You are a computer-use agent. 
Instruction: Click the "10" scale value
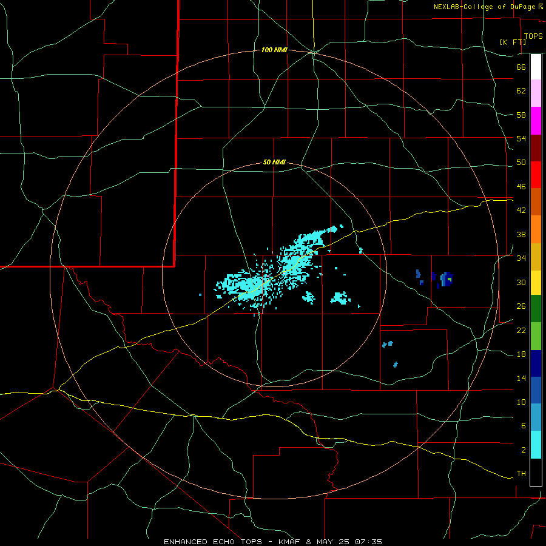point(521,402)
